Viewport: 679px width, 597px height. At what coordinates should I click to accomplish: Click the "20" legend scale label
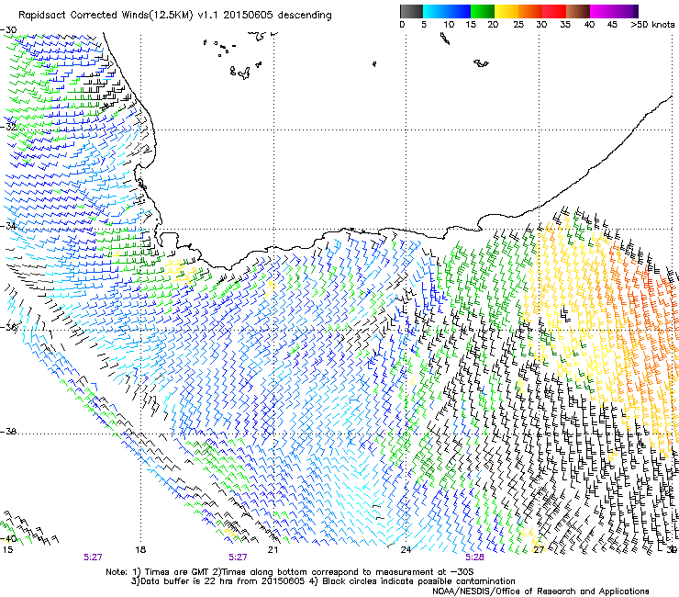tap(493, 25)
